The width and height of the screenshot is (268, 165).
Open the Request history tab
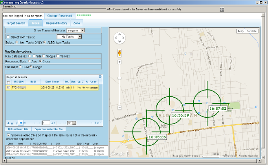click(57, 23)
